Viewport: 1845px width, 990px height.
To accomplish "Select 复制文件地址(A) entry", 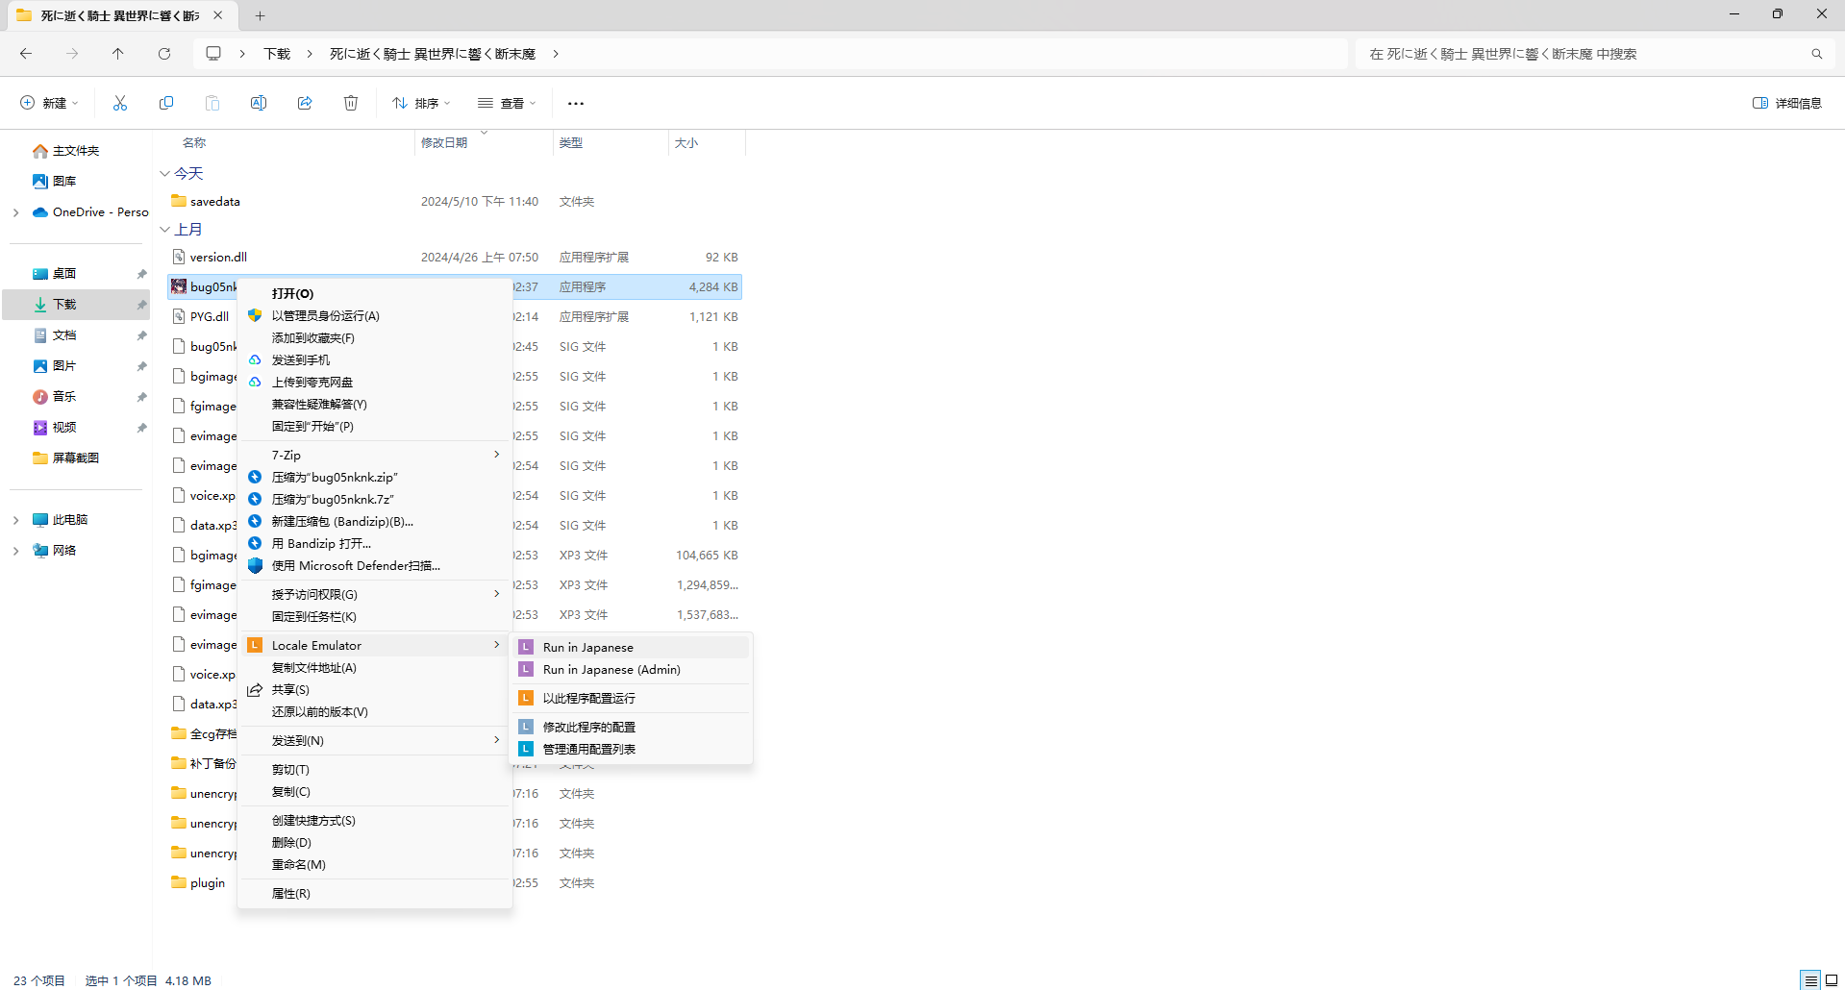I will tap(374, 667).
